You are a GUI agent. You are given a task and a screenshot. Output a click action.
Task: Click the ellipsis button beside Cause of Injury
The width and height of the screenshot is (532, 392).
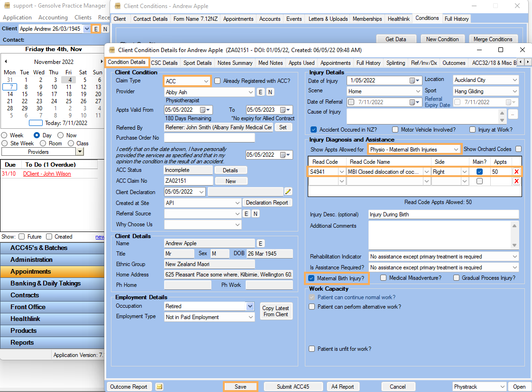[513, 114]
